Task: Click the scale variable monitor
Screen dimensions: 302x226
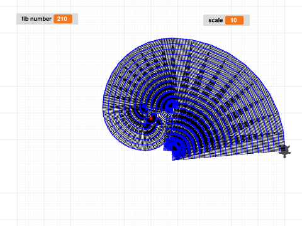Action: pyautogui.click(x=226, y=20)
